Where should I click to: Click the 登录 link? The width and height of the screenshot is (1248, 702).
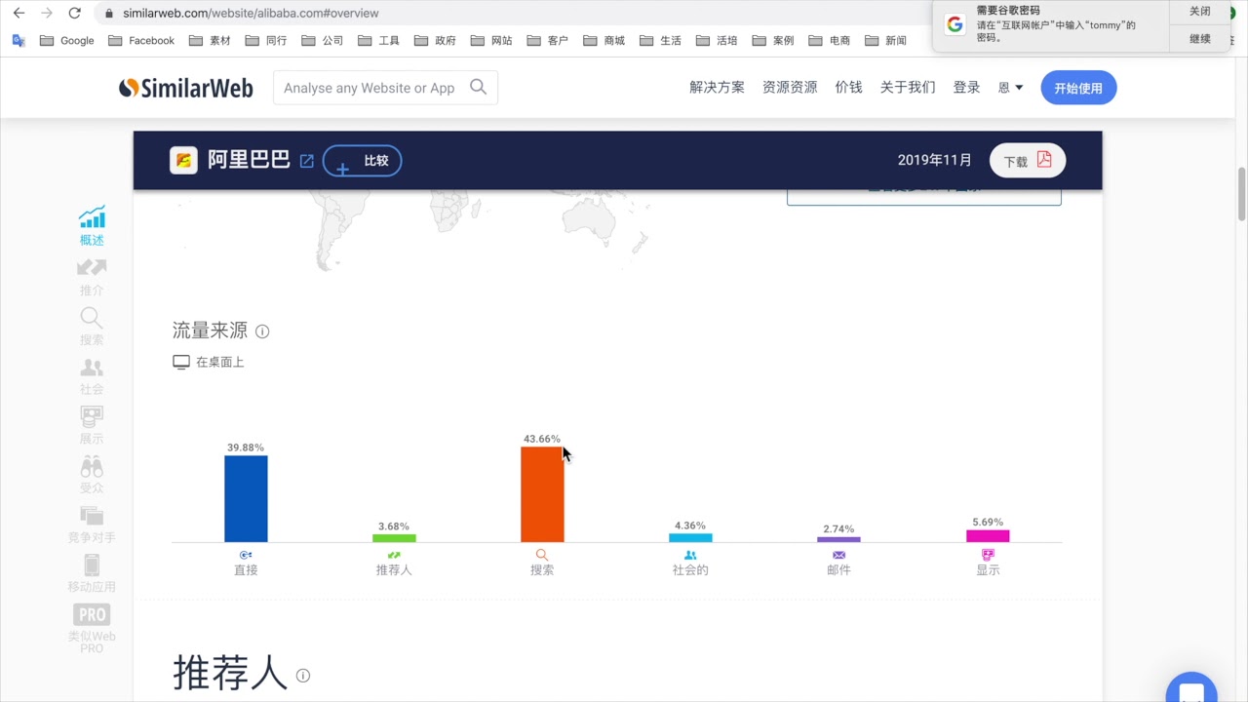[966, 88]
